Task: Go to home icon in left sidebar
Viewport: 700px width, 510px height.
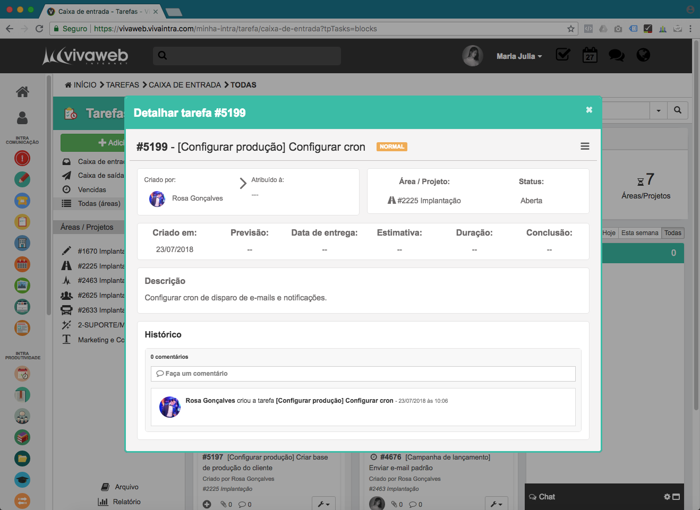Action: point(22,92)
